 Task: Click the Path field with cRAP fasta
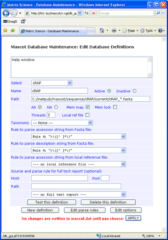(x=90, y=99)
